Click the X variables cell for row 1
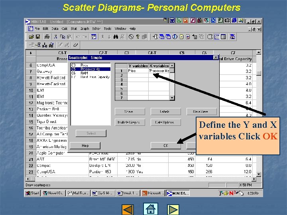The width and height of the screenshot is (287, 215). click(x=159, y=71)
